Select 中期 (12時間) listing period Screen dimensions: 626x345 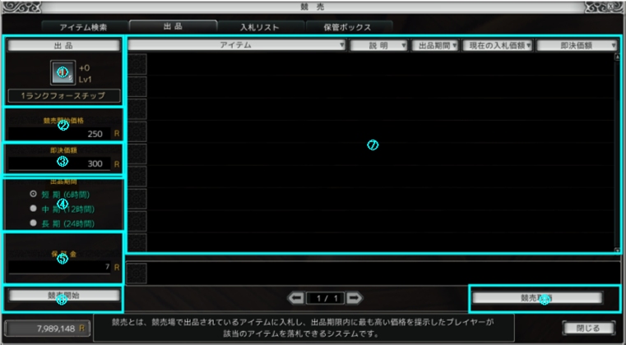[x=34, y=209]
